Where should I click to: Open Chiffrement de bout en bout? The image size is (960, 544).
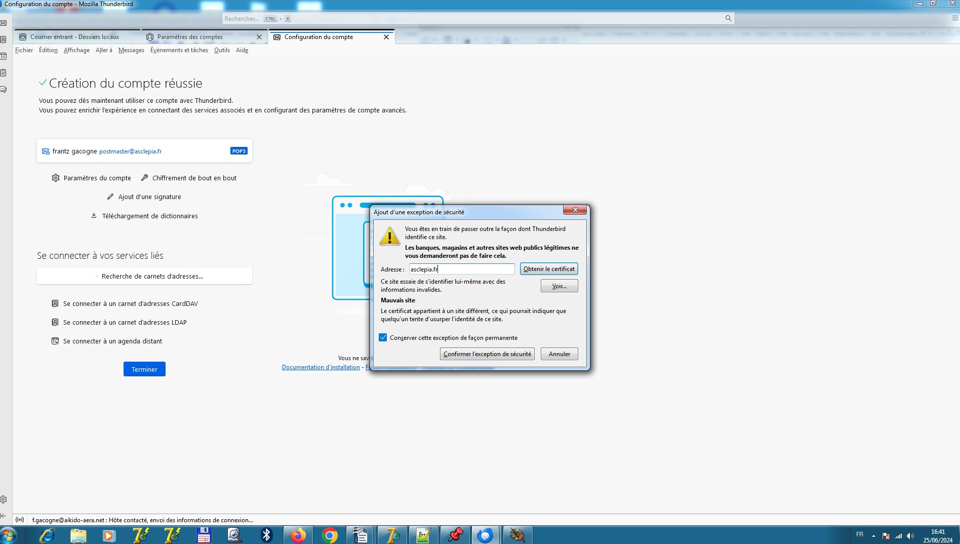[189, 178]
